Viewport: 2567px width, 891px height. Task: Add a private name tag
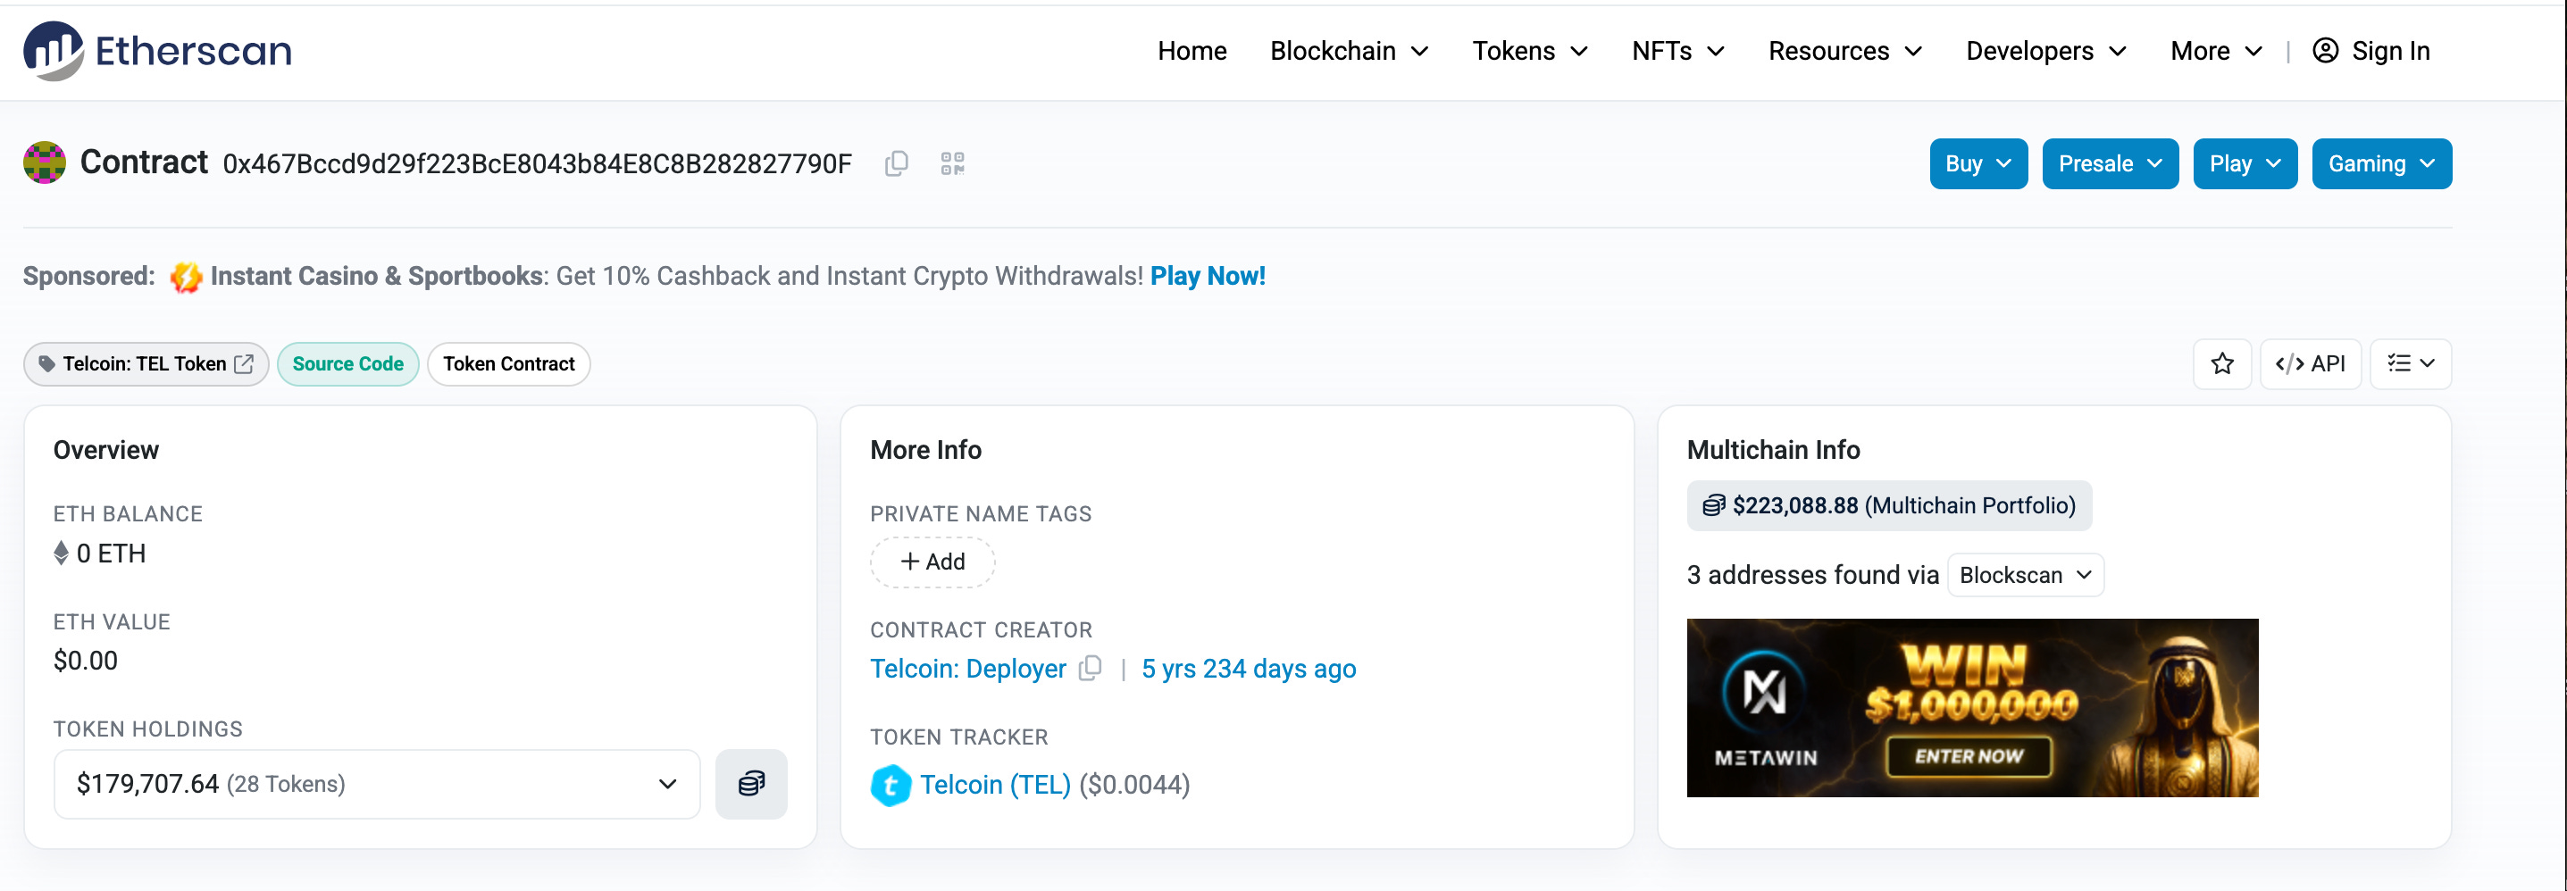tap(932, 562)
